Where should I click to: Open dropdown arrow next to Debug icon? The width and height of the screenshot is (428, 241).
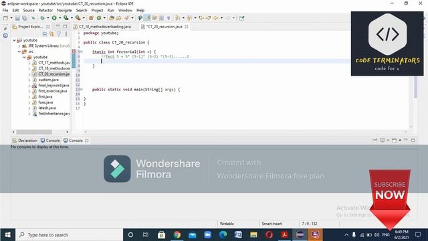coord(47,18)
